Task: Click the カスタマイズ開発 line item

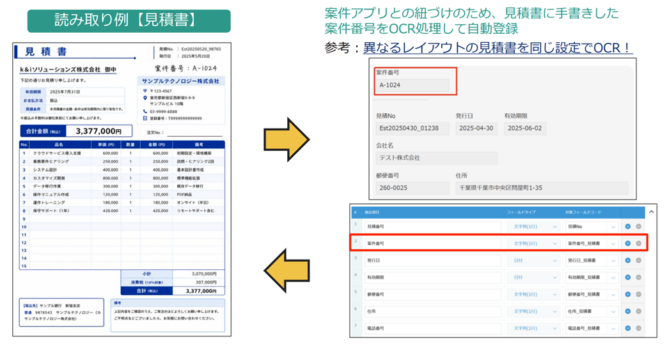Action: click(x=49, y=178)
